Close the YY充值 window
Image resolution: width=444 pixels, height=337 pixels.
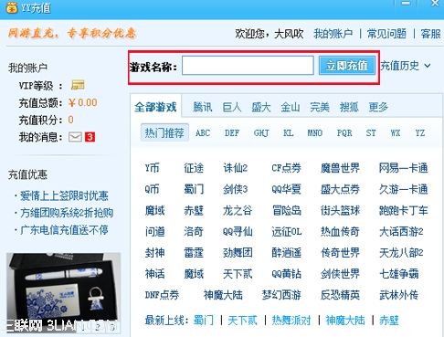point(435,4)
